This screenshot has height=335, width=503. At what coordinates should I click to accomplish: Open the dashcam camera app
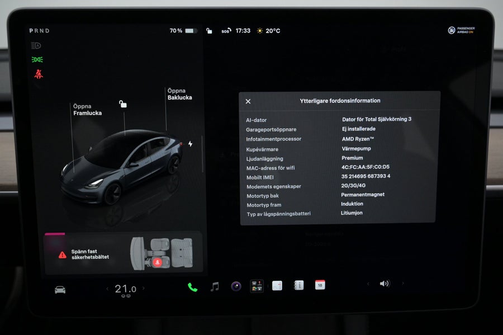pos(236,286)
